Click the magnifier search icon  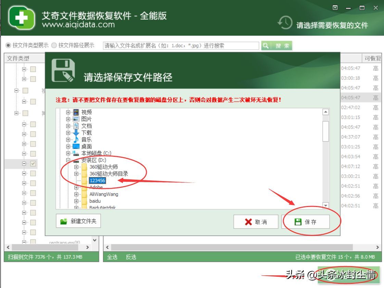coord(266,45)
